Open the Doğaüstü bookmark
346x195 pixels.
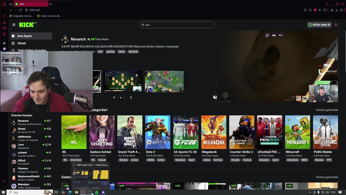click(x=21, y=16)
